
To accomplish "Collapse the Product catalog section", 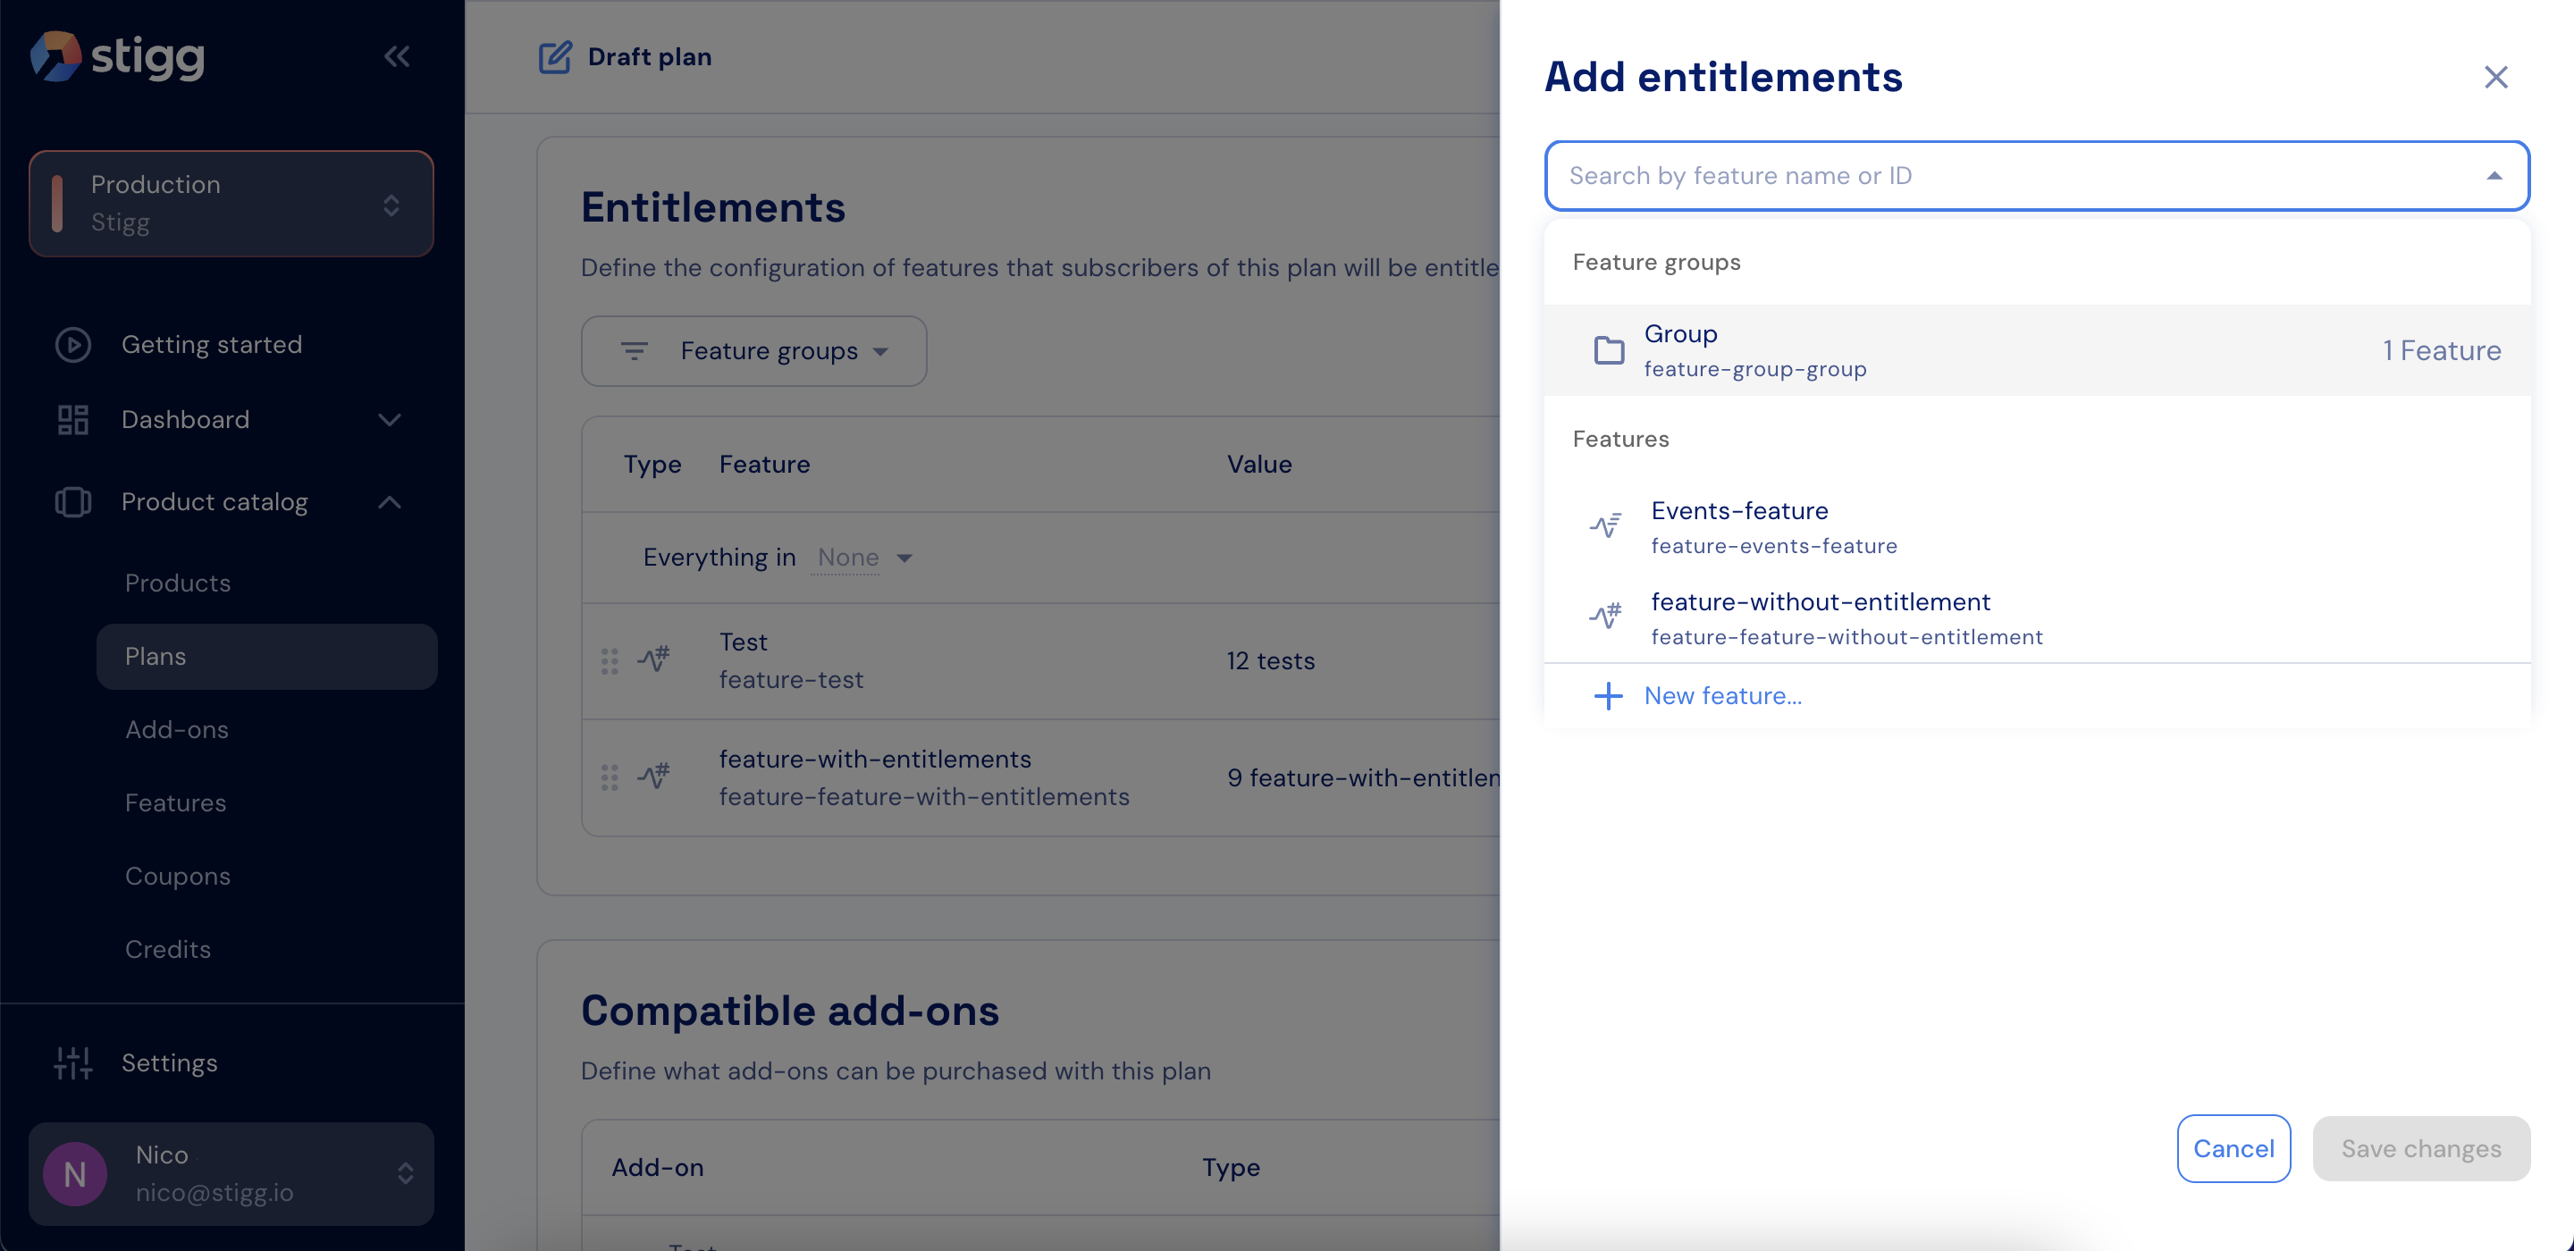I will pyautogui.click(x=390, y=501).
